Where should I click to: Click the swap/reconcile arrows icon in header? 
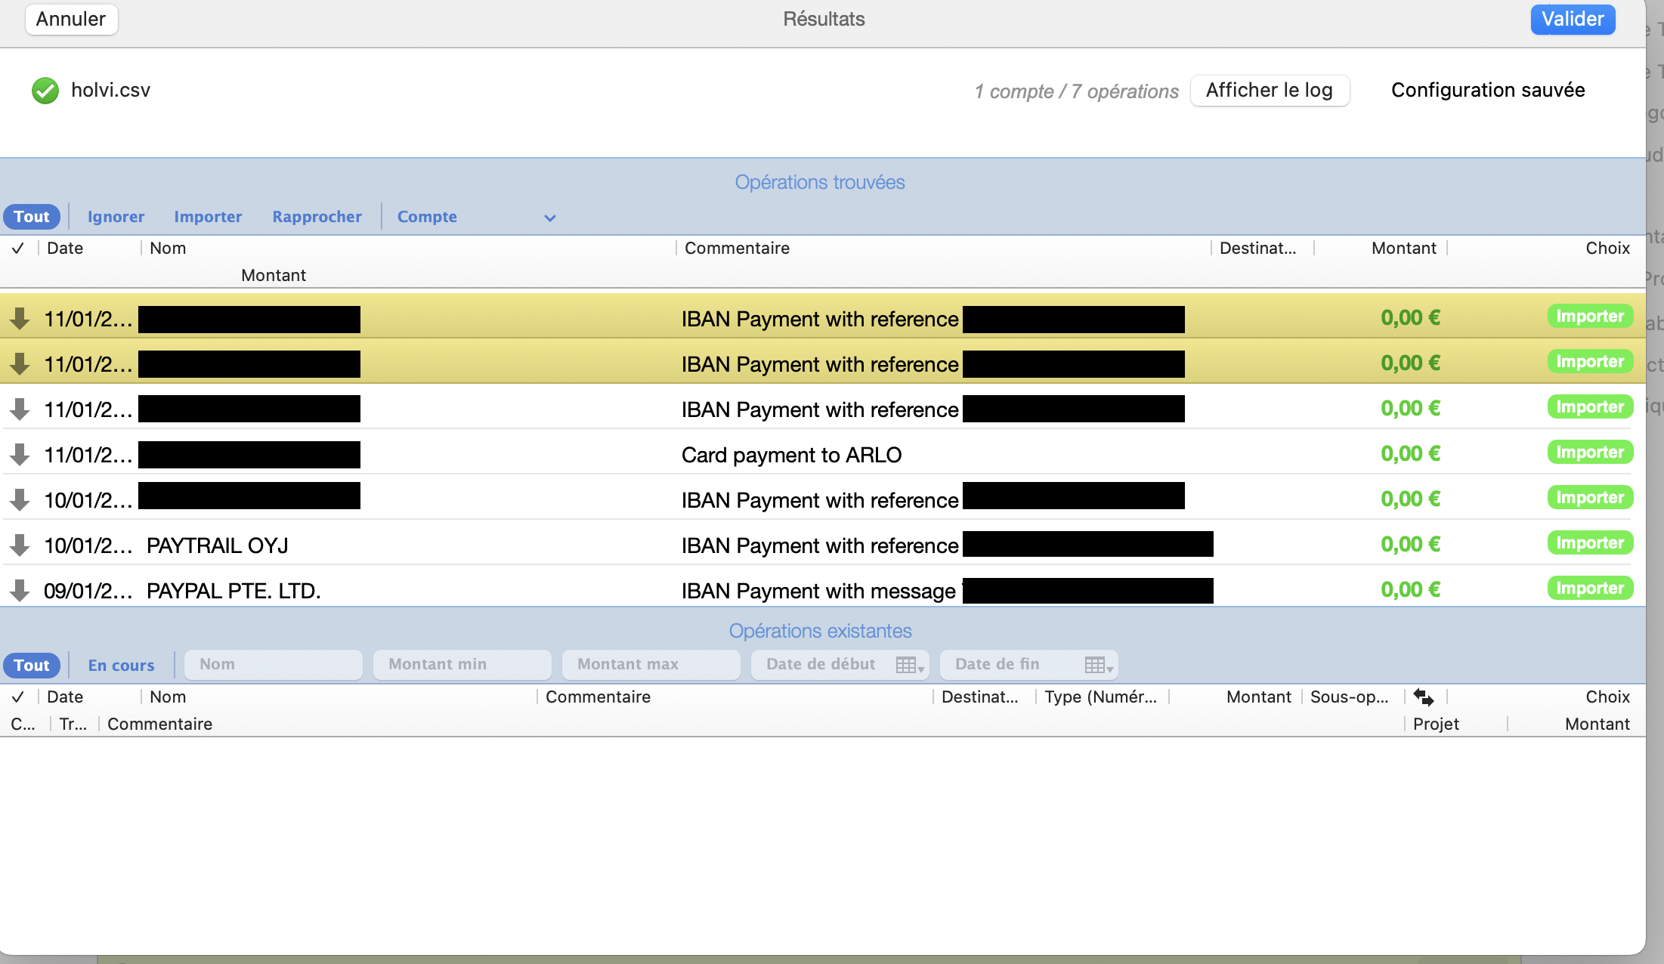click(1427, 697)
